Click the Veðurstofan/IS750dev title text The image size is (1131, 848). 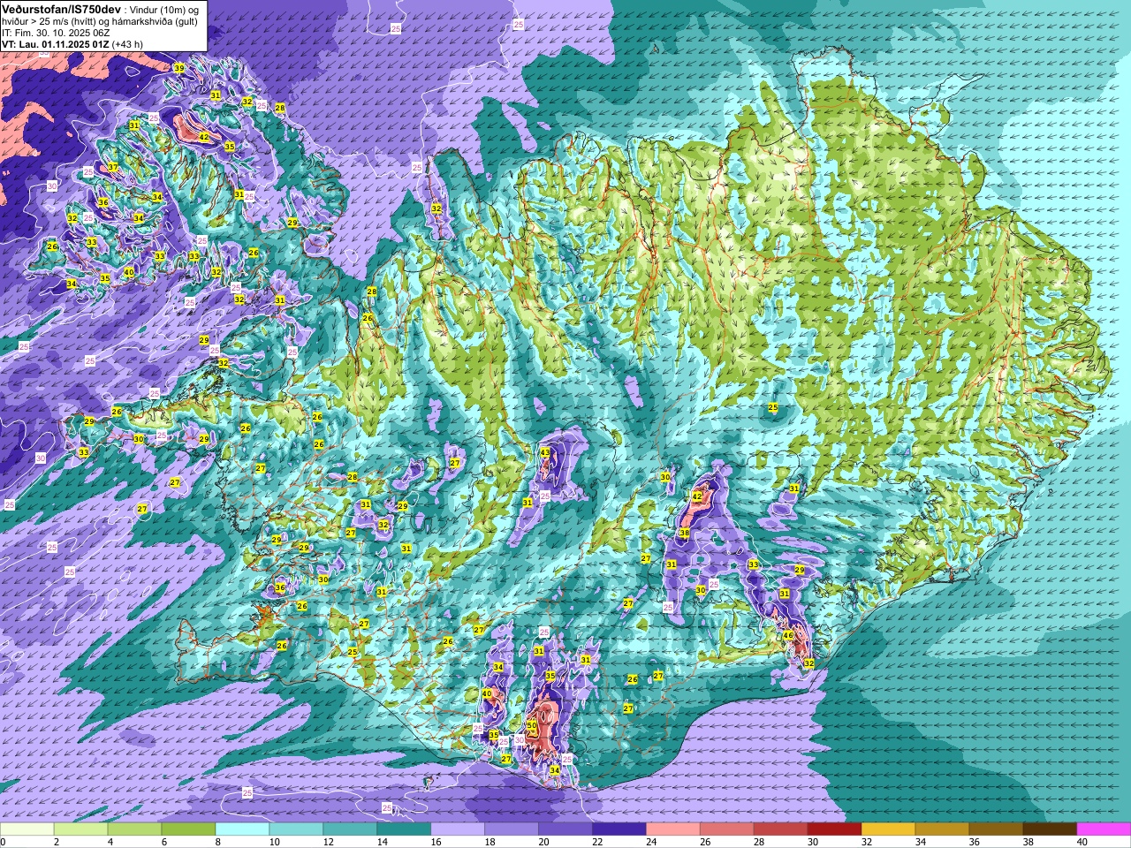tap(61, 8)
